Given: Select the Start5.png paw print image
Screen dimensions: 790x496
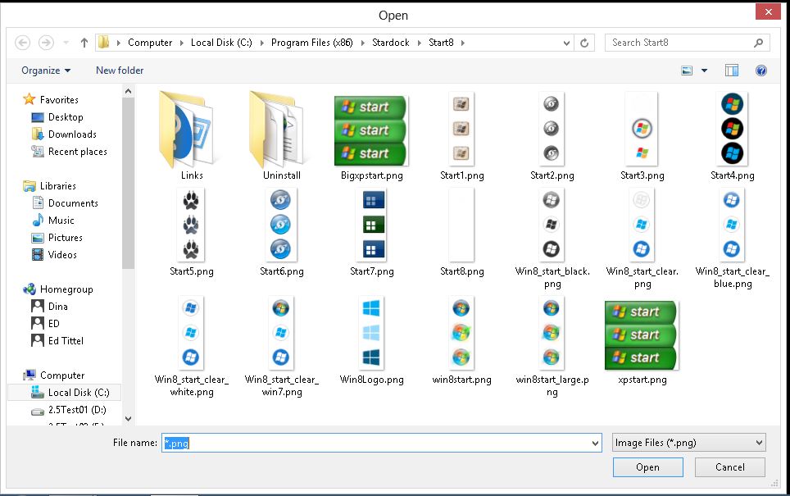Looking at the screenshot, I should (191, 225).
